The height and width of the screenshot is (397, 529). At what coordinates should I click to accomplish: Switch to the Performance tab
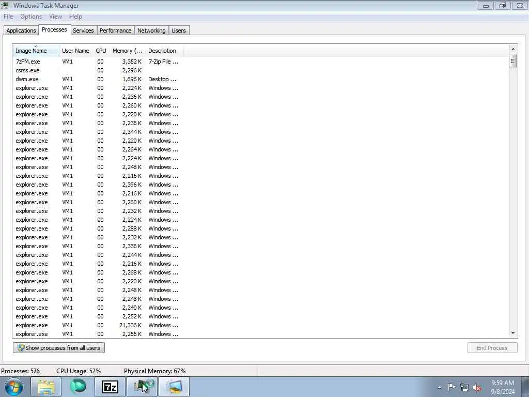(115, 30)
